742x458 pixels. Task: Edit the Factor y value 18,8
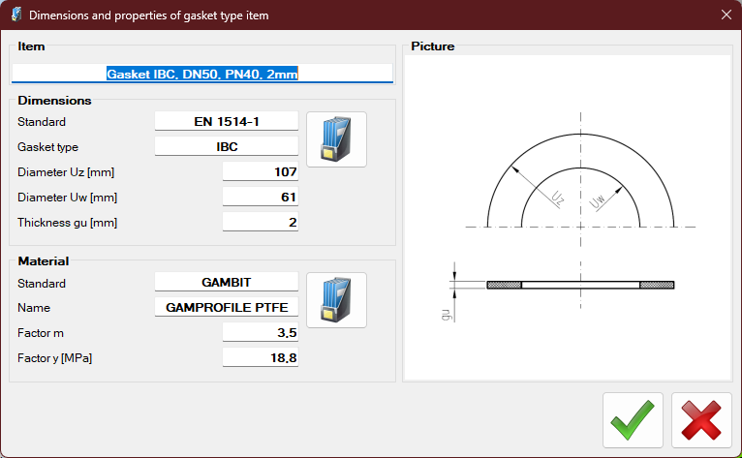coord(261,358)
